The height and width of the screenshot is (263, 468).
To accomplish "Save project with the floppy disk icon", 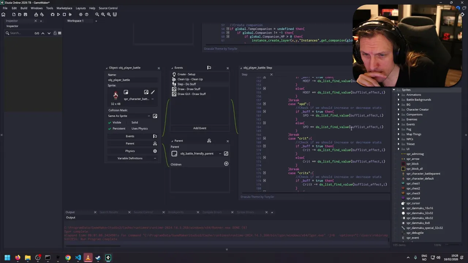I will 25,14.
